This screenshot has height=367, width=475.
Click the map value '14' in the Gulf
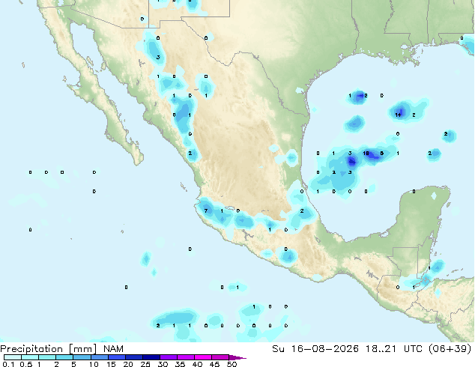[x=398, y=115]
